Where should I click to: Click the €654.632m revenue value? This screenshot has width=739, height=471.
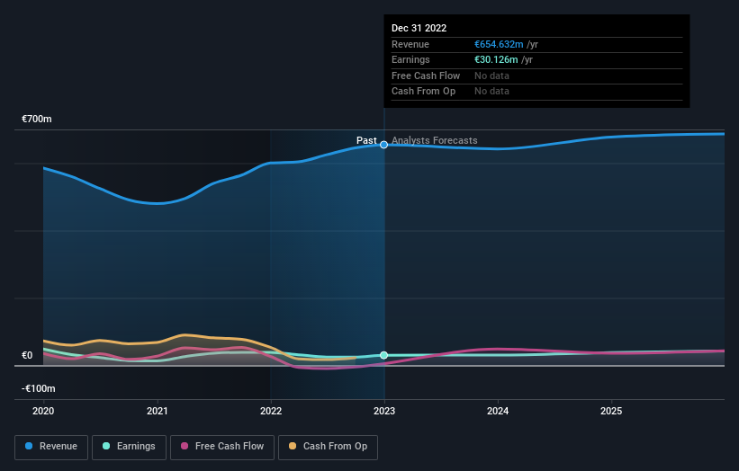pyautogui.click(x=499, y=44)
